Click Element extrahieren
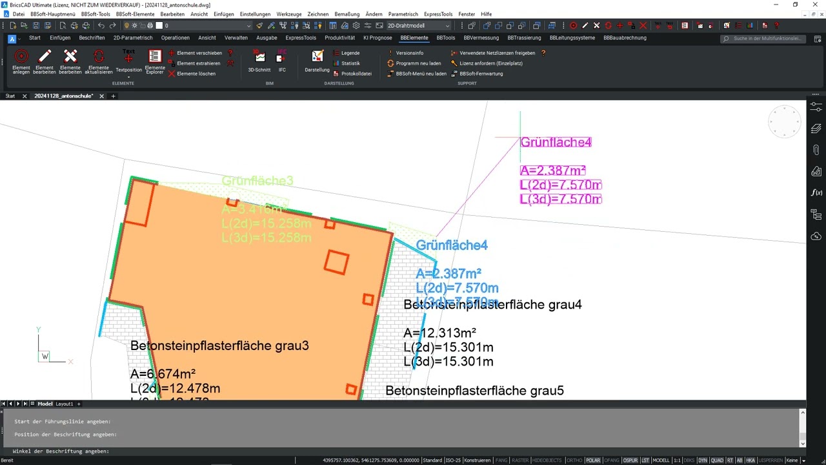Screen dimensions: 826x465 (194, 63)
